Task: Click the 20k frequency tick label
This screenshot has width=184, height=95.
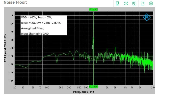Action: coord(153,87)
